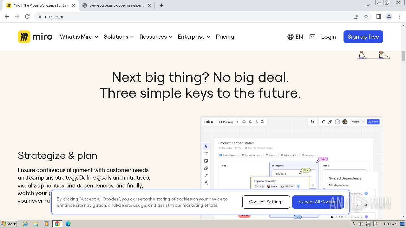The height and width of the screenshot is (228, 406).
Task: Open Internet Explorer from the taskbar
Action: (x=25, y=224)
